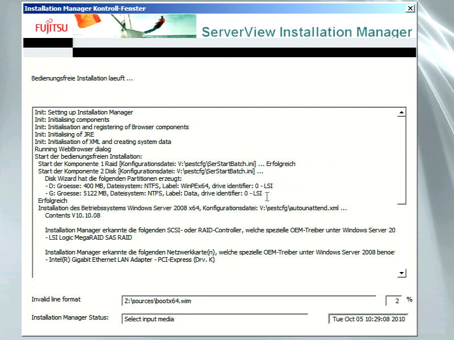Viewport: 454px width, 340px height.
Task: Click the Fujitsu logo
Action: pos(51,26)
